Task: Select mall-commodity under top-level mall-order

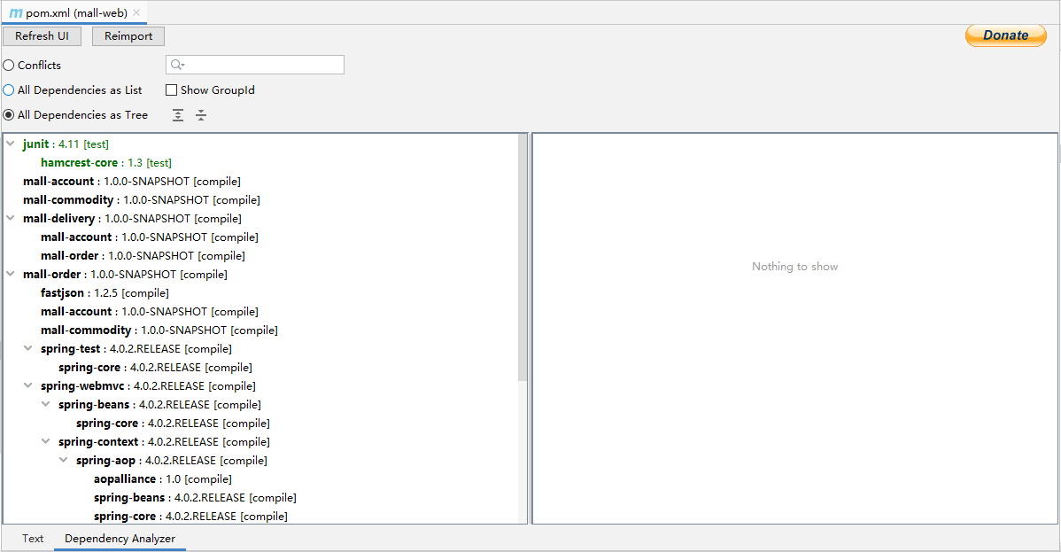Action: point(159,330)
